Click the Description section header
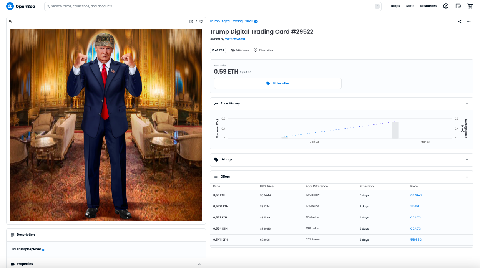Screen dimensions: 480x268 point(106,235)
